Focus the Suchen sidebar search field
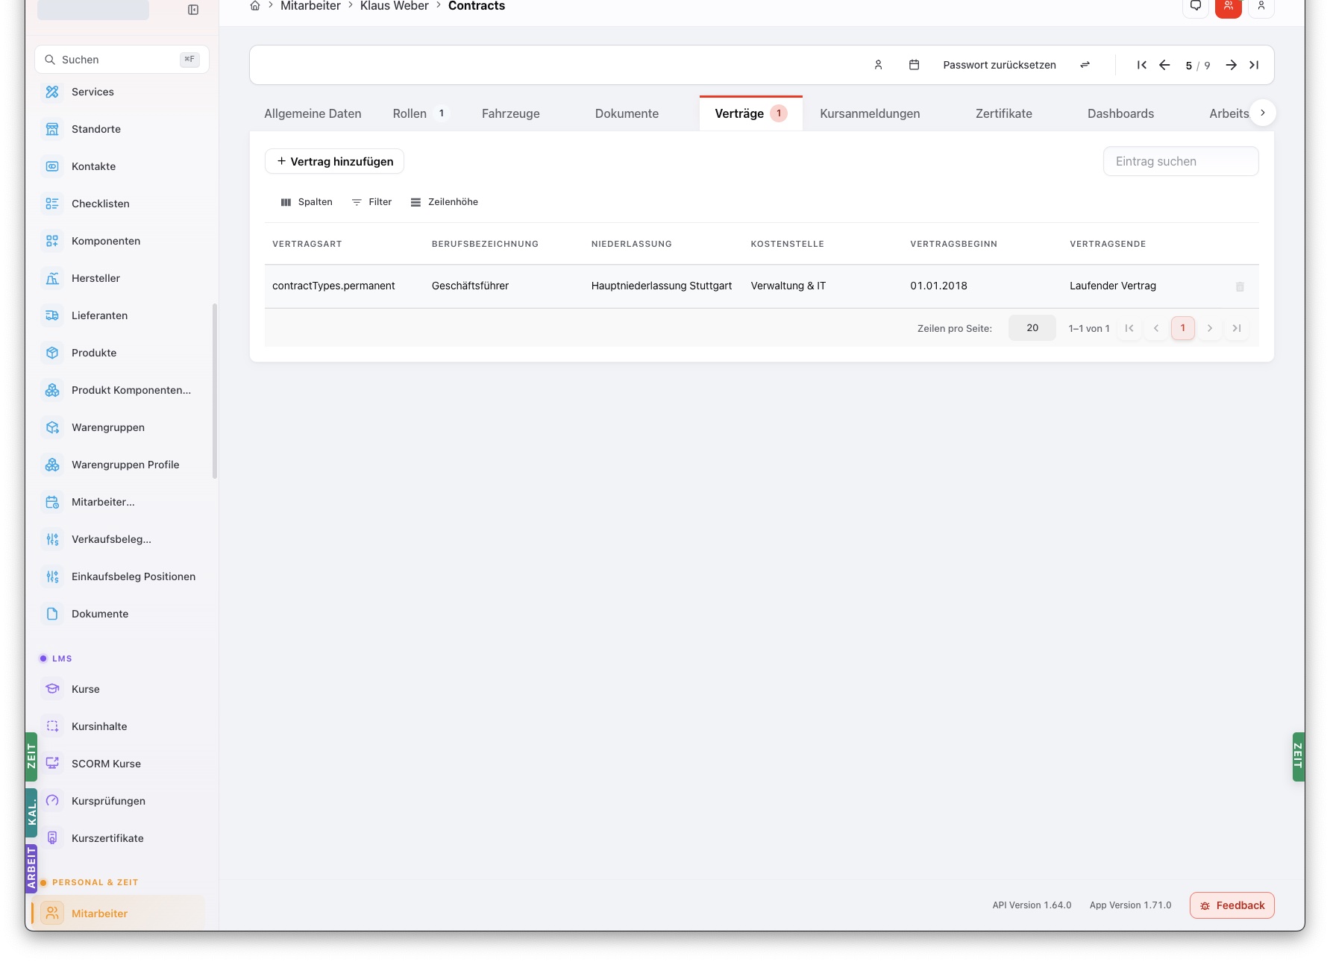Image resolution: width=1330 pixels, height=962 pixels. pos(122,59)
